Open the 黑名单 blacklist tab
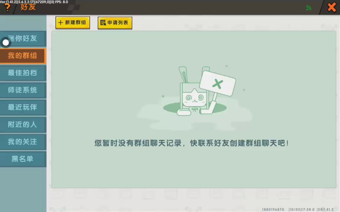The image size is (340, 212). (23, 159)
